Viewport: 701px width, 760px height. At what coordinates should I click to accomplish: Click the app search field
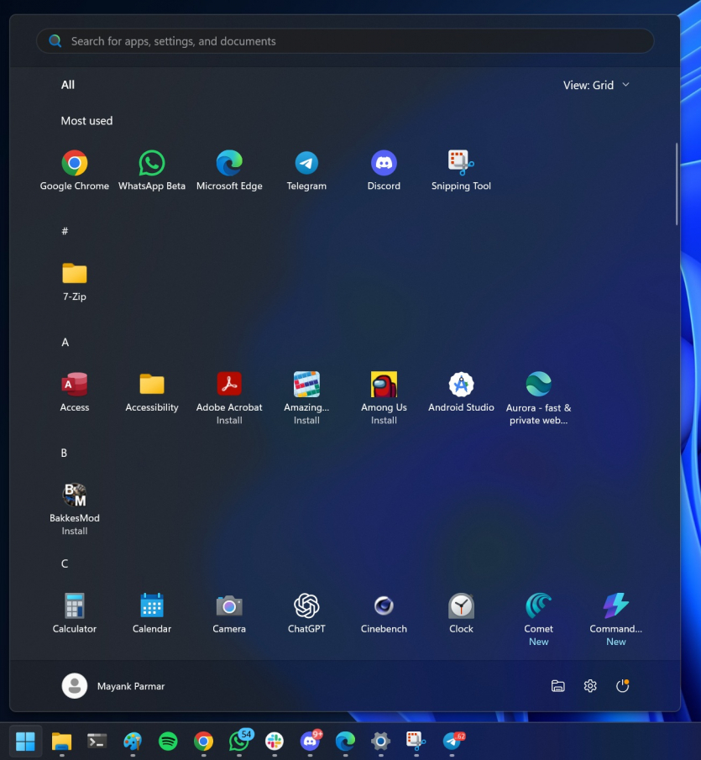click(x=344, y=40)
